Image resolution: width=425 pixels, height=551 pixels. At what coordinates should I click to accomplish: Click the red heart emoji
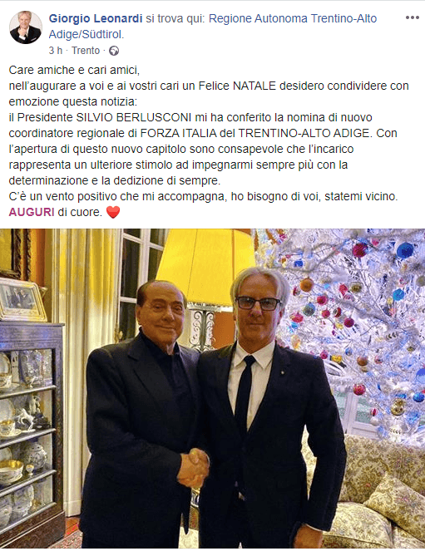(113, 212)
